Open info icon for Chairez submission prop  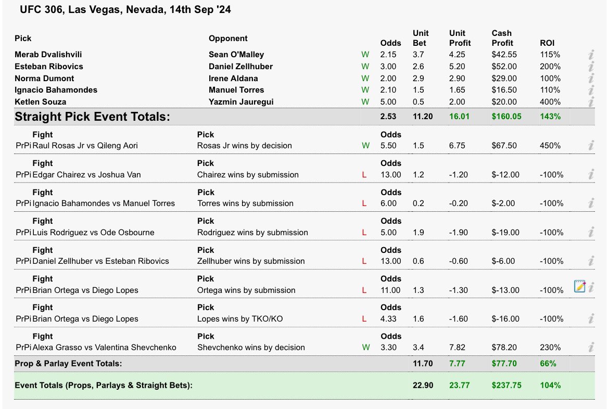(591, 174)
